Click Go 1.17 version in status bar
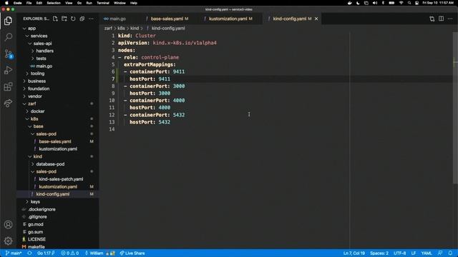The width and height of the screenshot is (458, 257). tap(46, 253)
